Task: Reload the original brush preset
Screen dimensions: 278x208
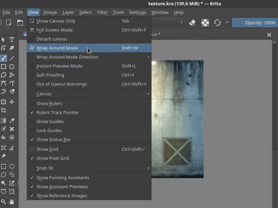Action: click(217, 23)
